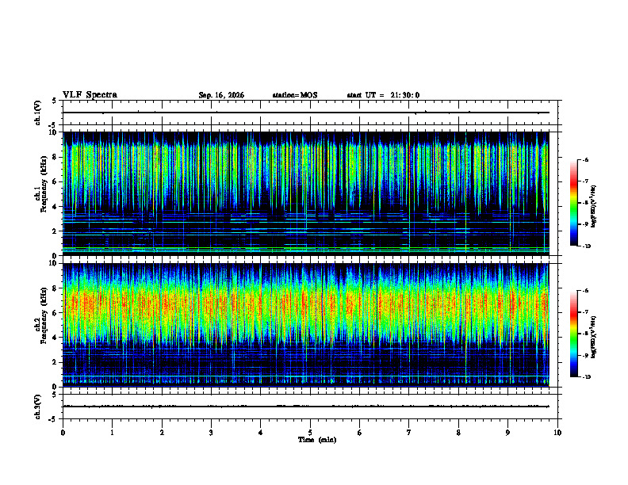Click the 9 minute tick label
The height and width of the screenshot is (485, 628).
click(507, 433)
